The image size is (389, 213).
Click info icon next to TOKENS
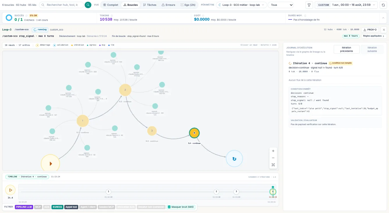click(112, 15)
